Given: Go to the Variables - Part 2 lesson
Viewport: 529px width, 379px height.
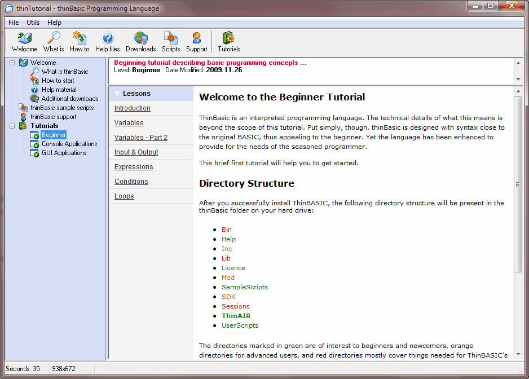Looking at the screenshot, I should 140,138.
